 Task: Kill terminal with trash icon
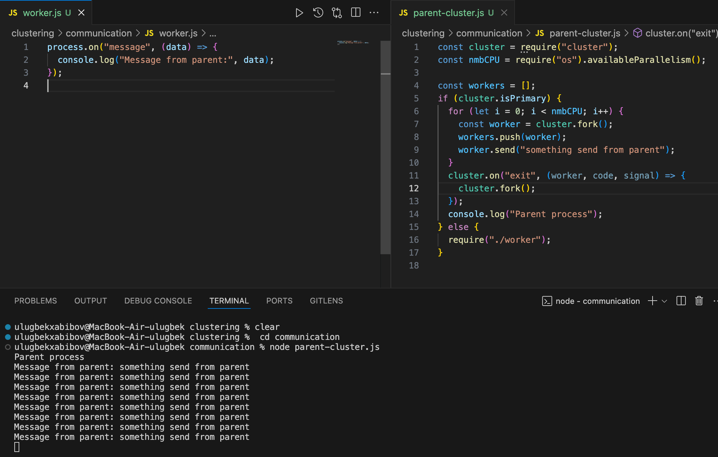tap(699, 301)
